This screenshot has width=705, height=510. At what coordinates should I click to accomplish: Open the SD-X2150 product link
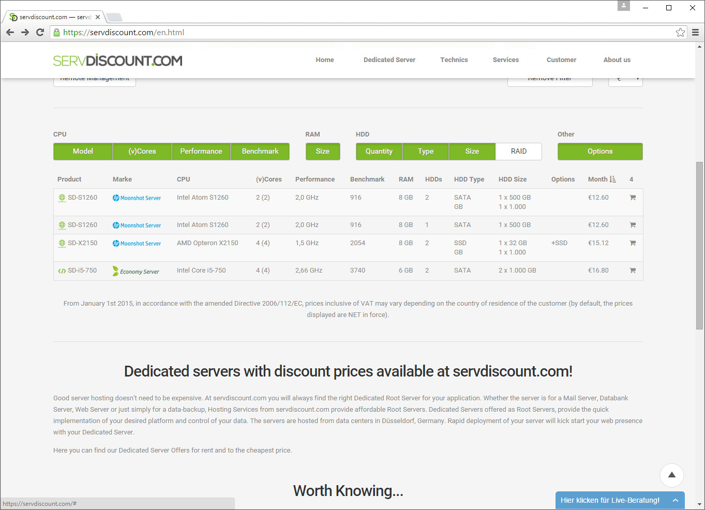(82, 243)
